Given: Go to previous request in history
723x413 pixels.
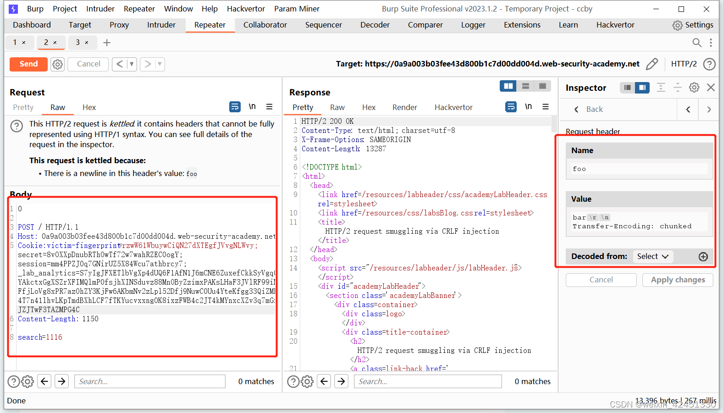Looking at the screenshot, I should tap(120, 64).
